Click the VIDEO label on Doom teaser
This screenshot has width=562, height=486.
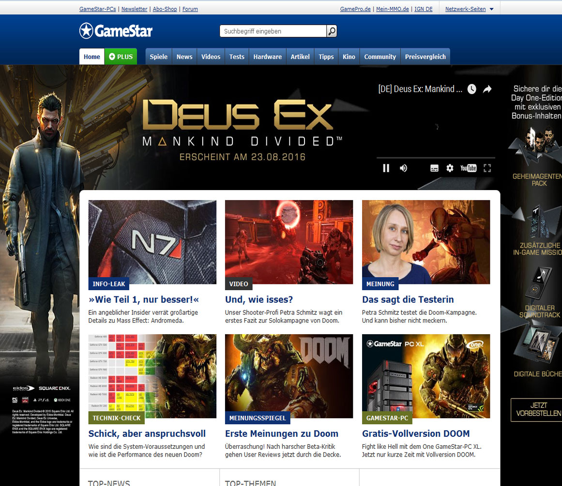pos(239,284)
